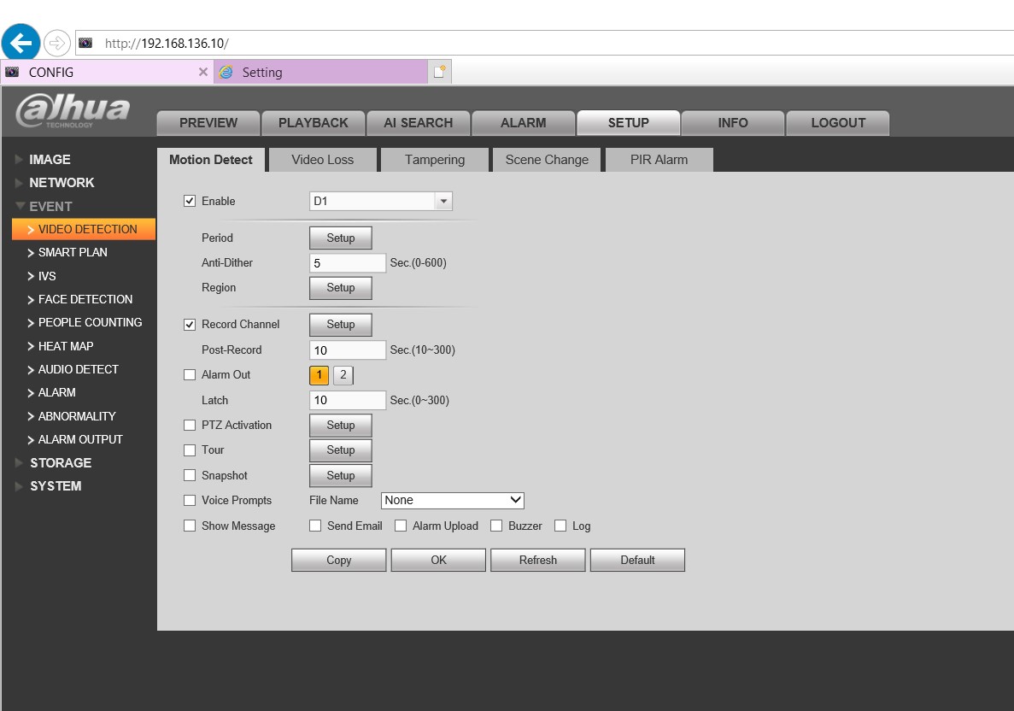Click the Dahua logo
1014x711 pixels.
pyautogui.click(x=73, y=112)
